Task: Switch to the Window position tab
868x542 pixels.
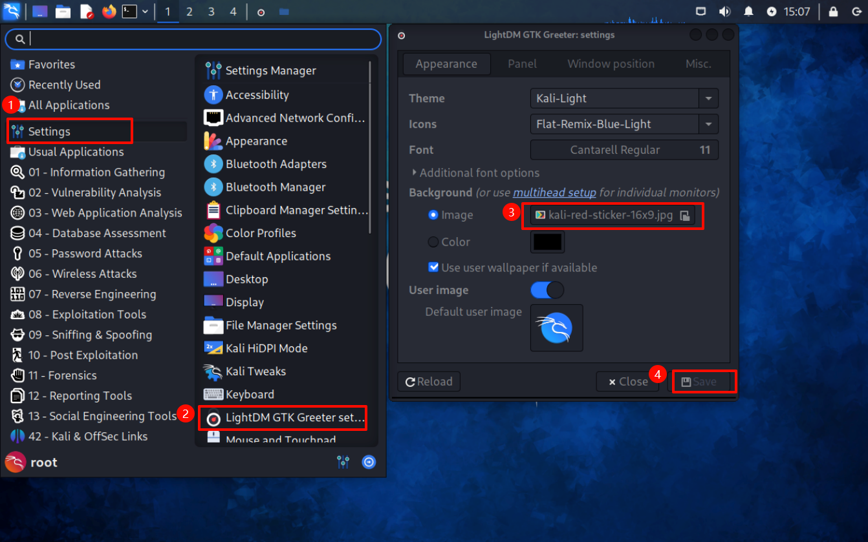Action: coord(611,64)
